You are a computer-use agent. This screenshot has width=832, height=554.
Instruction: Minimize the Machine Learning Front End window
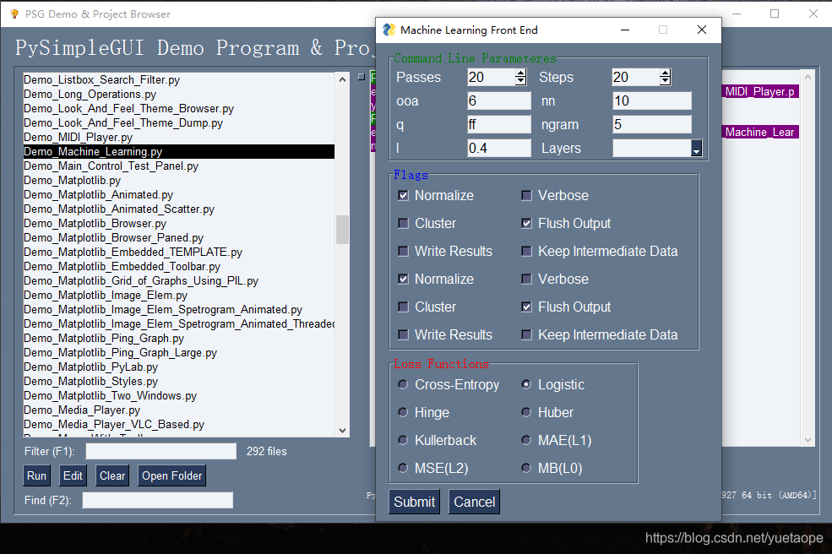(x=625, y=30)
